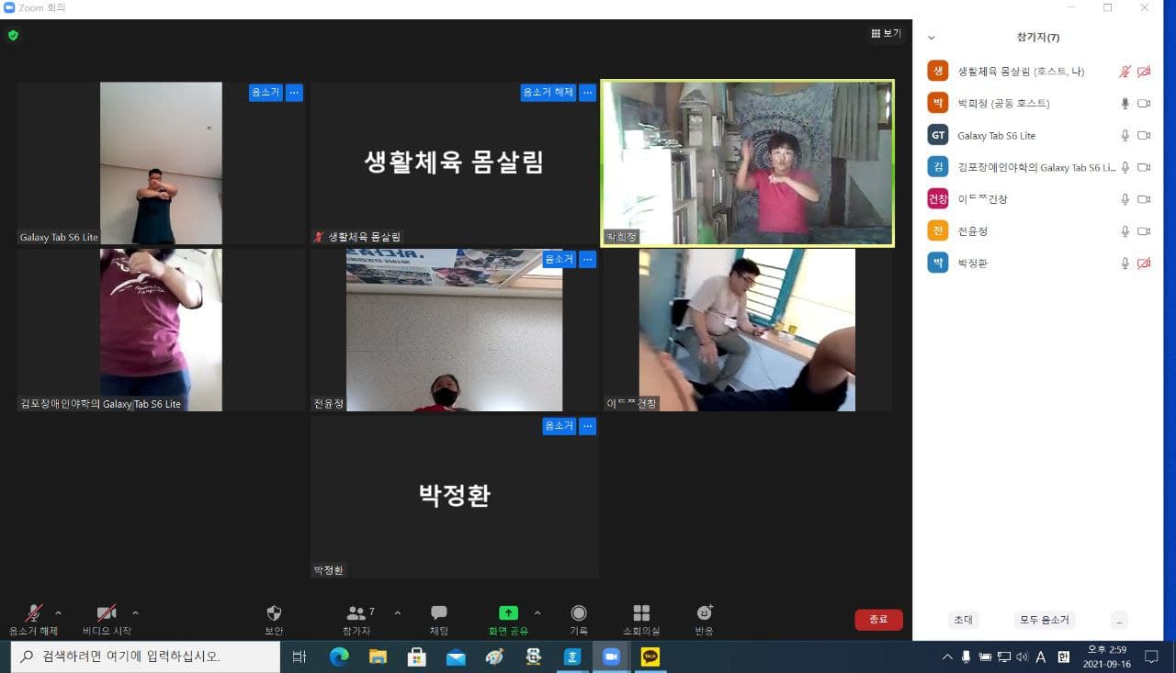Open more options on 박정환 tile
The height and width of the screenshot is (673, 1176).
pos(588,426)
